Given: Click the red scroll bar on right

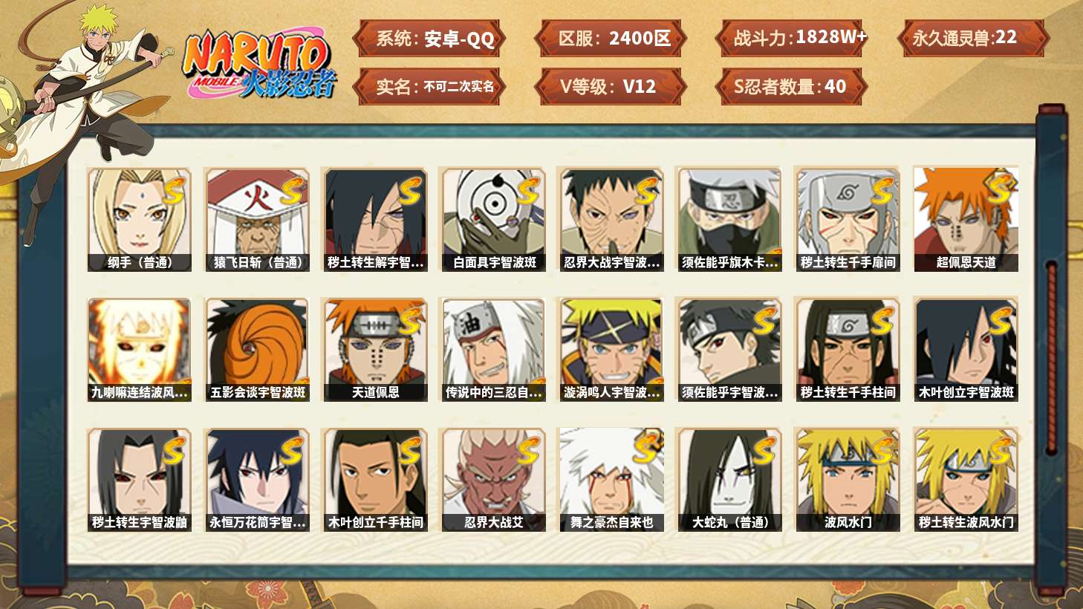Looking at the screenshot, I should (1051, 356).
